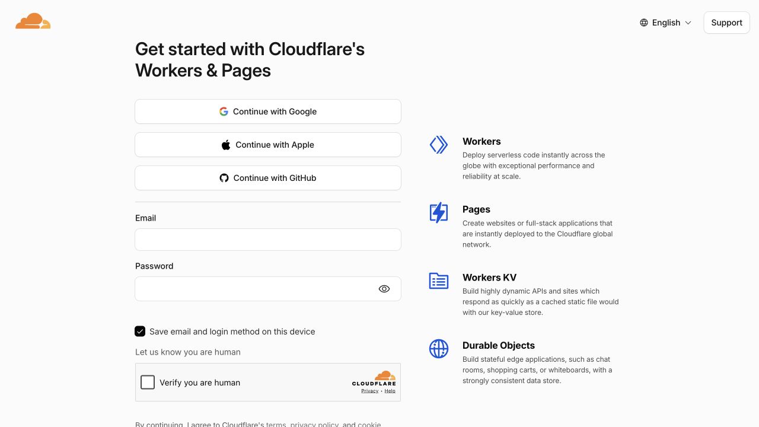This screenshot has height=427, width=759.
Task: Click the "Let us know you are human" text
Action: (188, 352)
